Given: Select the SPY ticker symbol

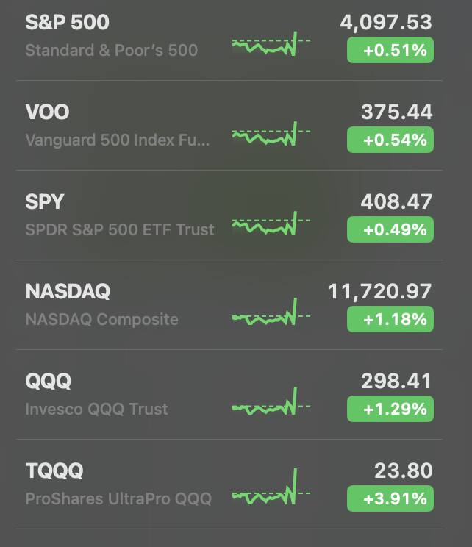Looking at the screenshot, I should tap(45, 201).
